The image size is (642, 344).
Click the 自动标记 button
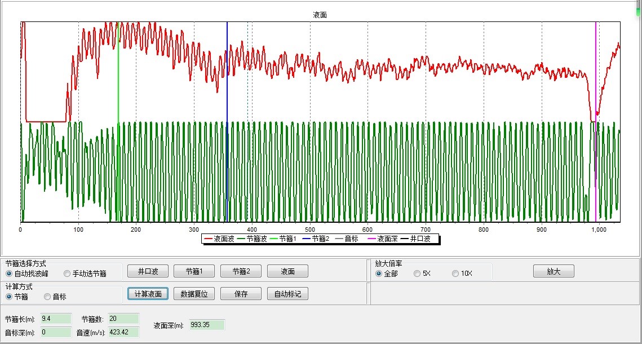[287, 294]
